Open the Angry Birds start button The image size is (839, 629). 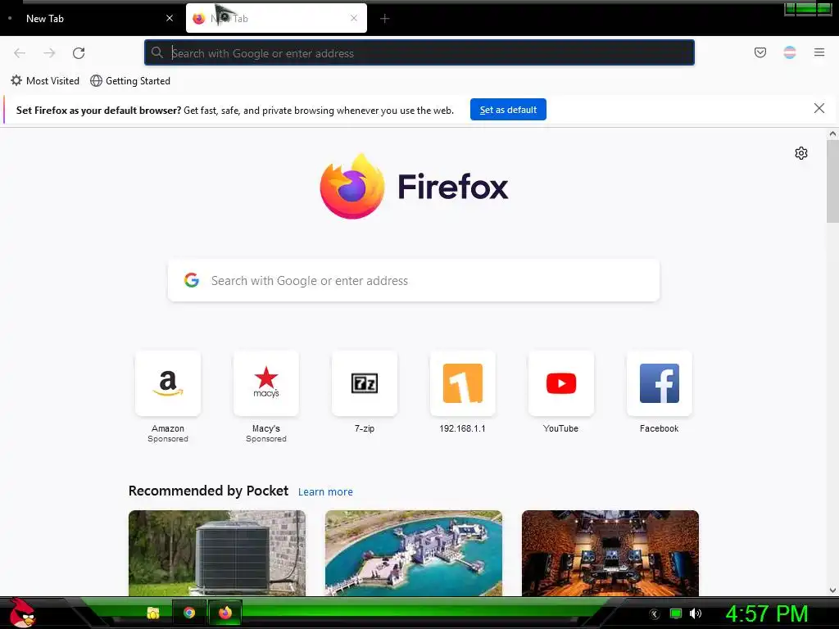coord(21,613)
